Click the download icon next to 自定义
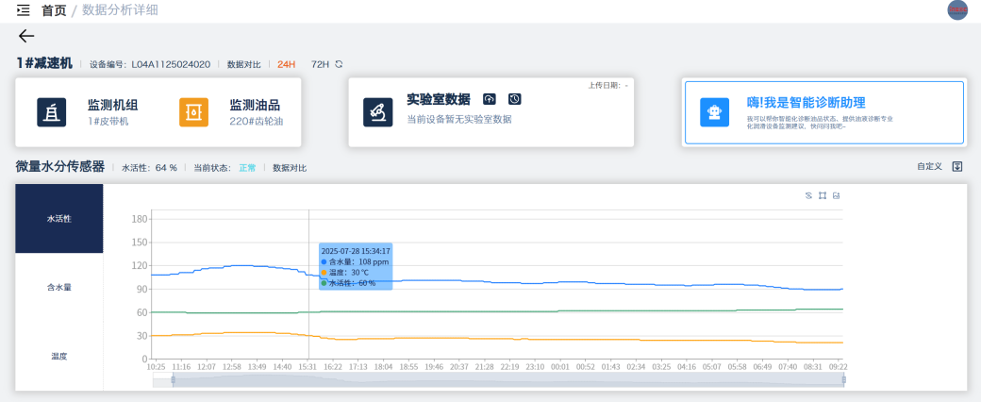This screenshot has height=402, width=981. coord(956,167)
